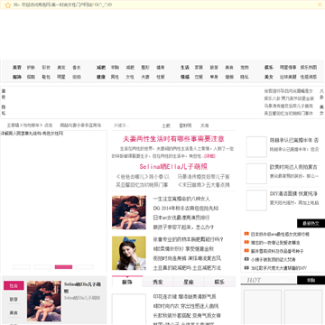
Task: Open article DG 2014年秋冬 link
Action: coord(186,209)
